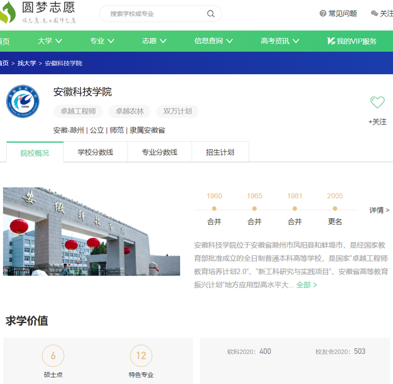Click the heart favorite icon
393x384 pixels.
(377, 102)
